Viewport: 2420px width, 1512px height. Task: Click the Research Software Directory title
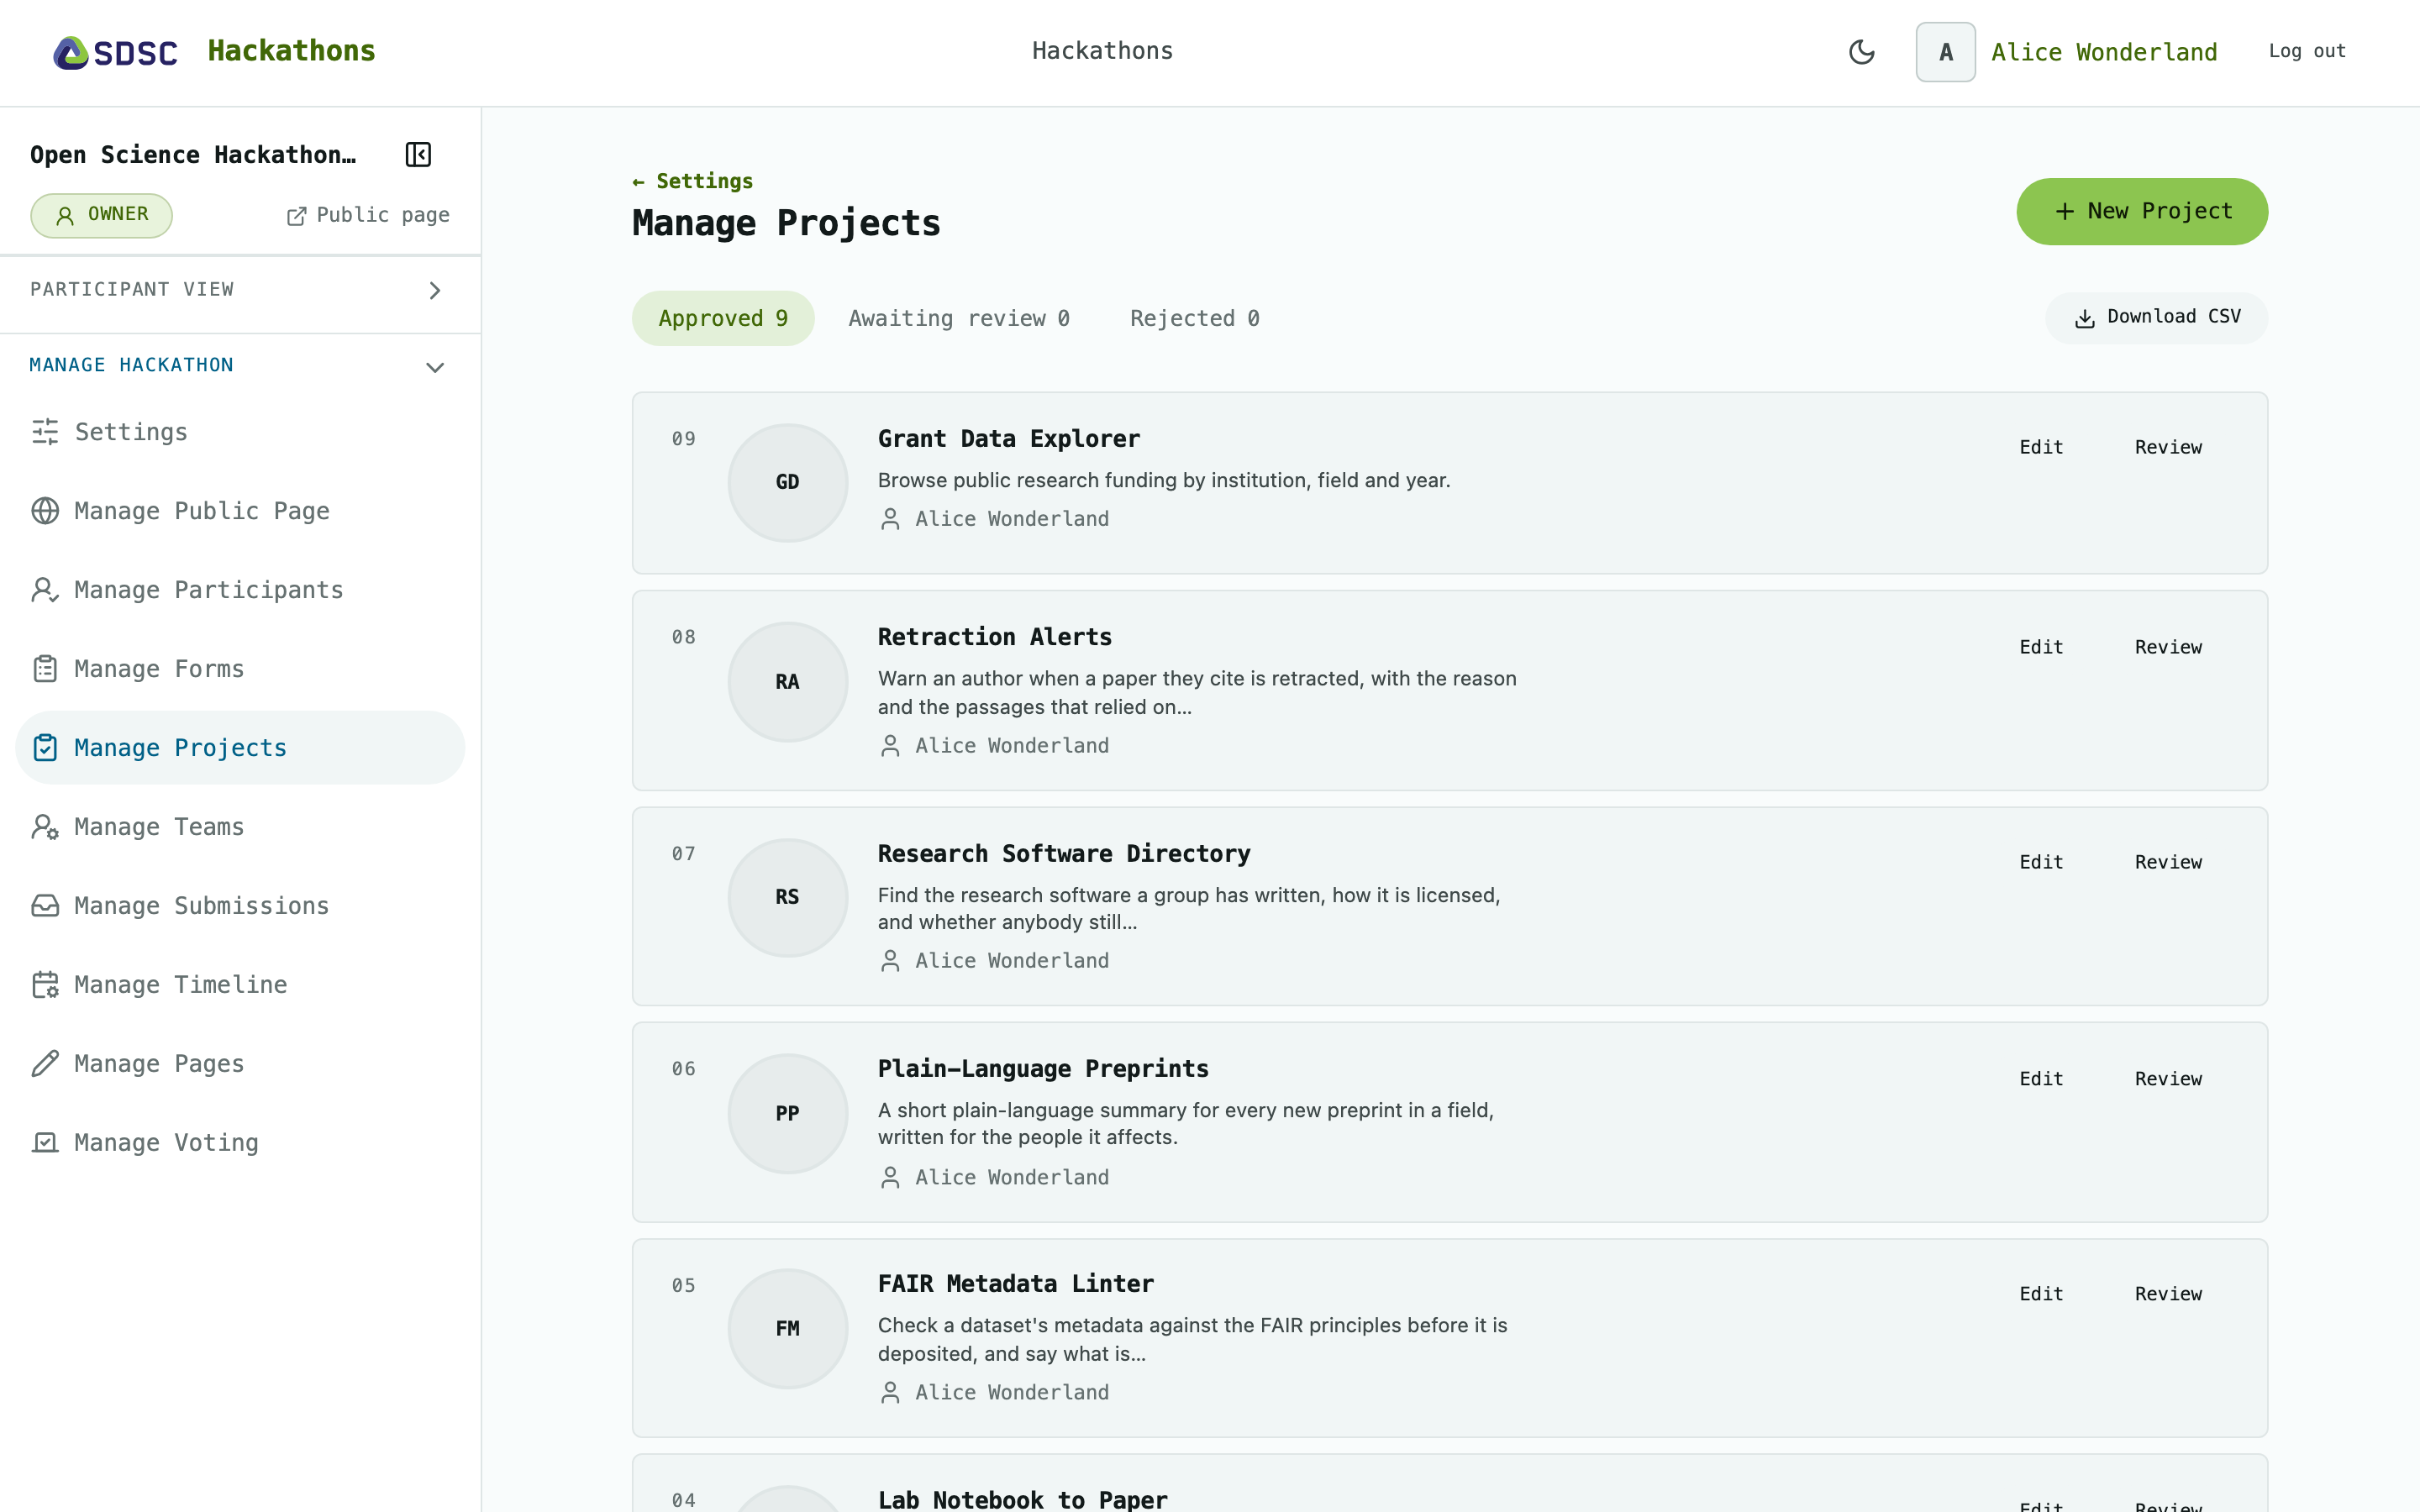1064,854
